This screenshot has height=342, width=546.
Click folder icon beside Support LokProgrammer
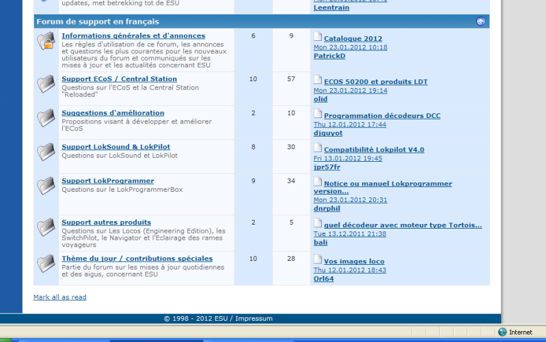pyautogui.click(x=46, y=186)
